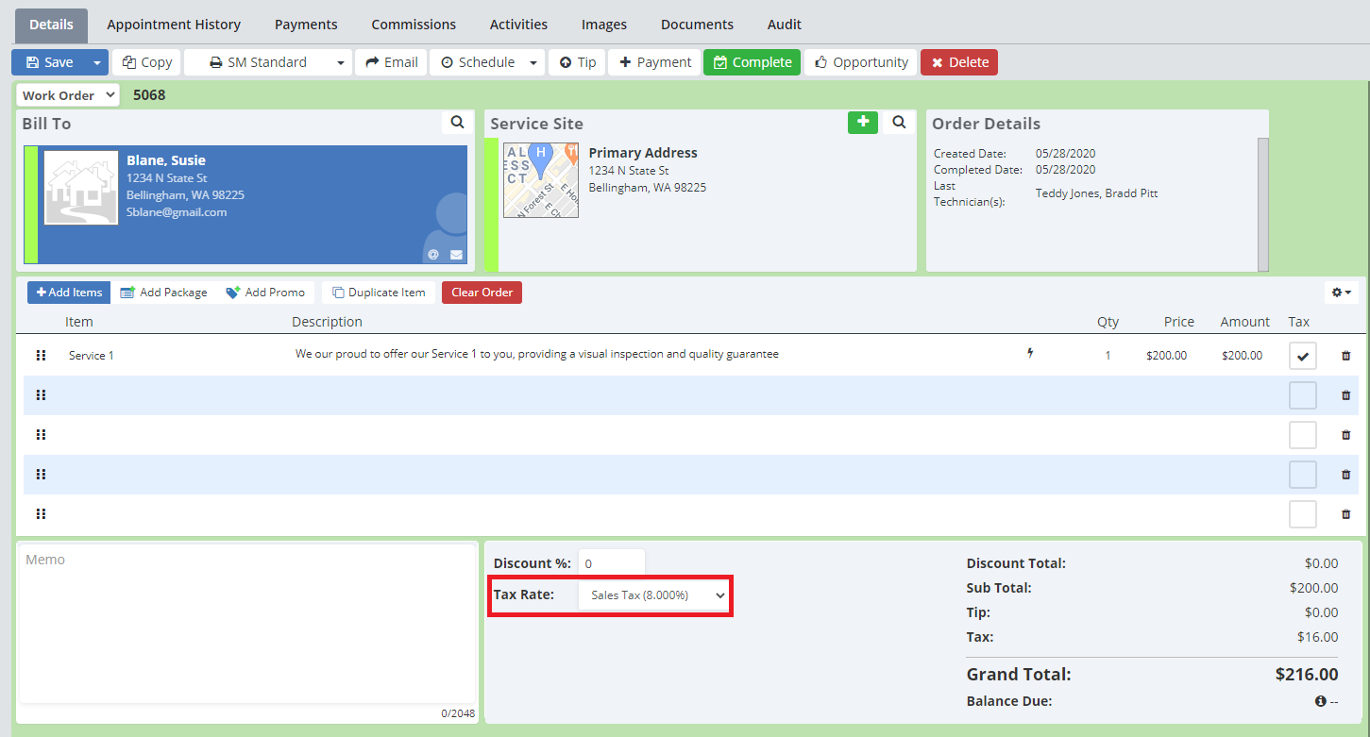Check the Tax checkbox on second row
This screenshot has height=737, width=1370.
point(1302,395)
